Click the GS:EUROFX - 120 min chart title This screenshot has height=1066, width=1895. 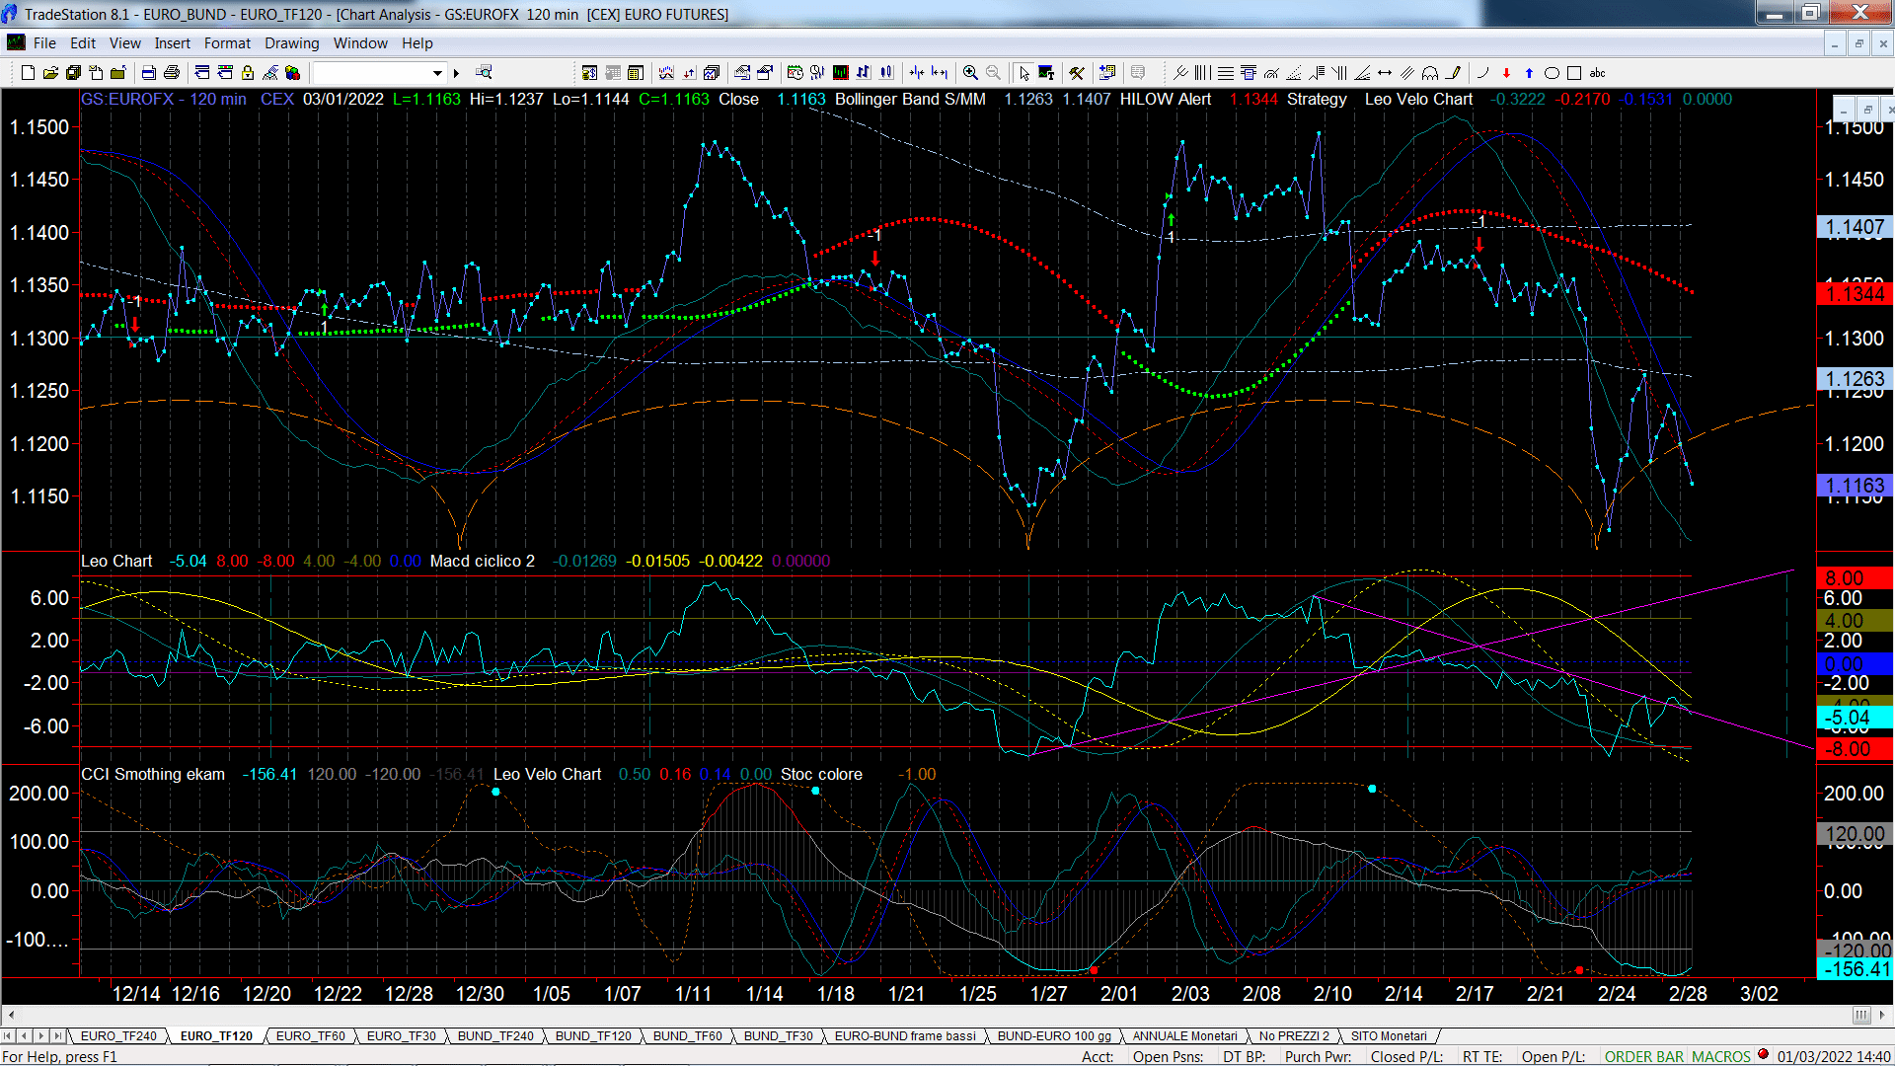pos(164,99)
